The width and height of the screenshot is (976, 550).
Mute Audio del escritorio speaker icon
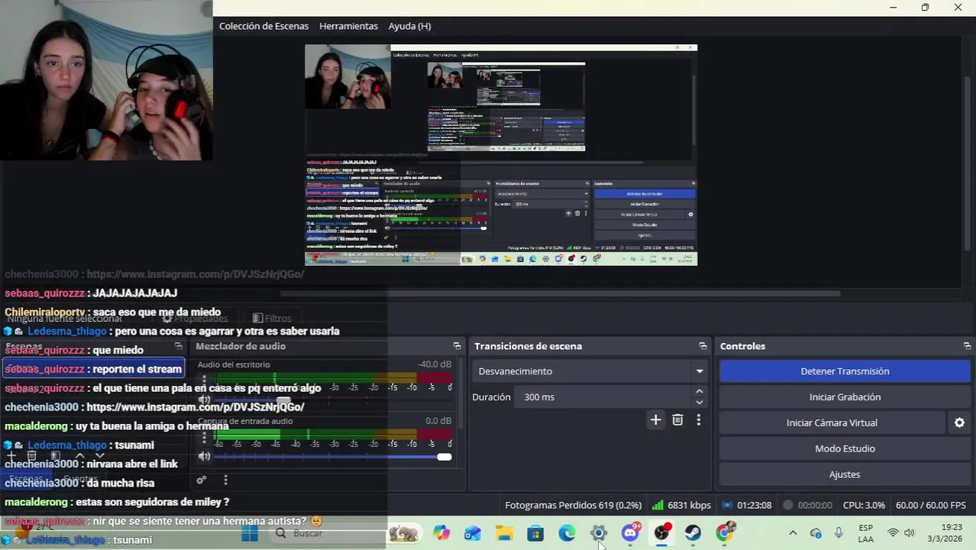[204, 400]
